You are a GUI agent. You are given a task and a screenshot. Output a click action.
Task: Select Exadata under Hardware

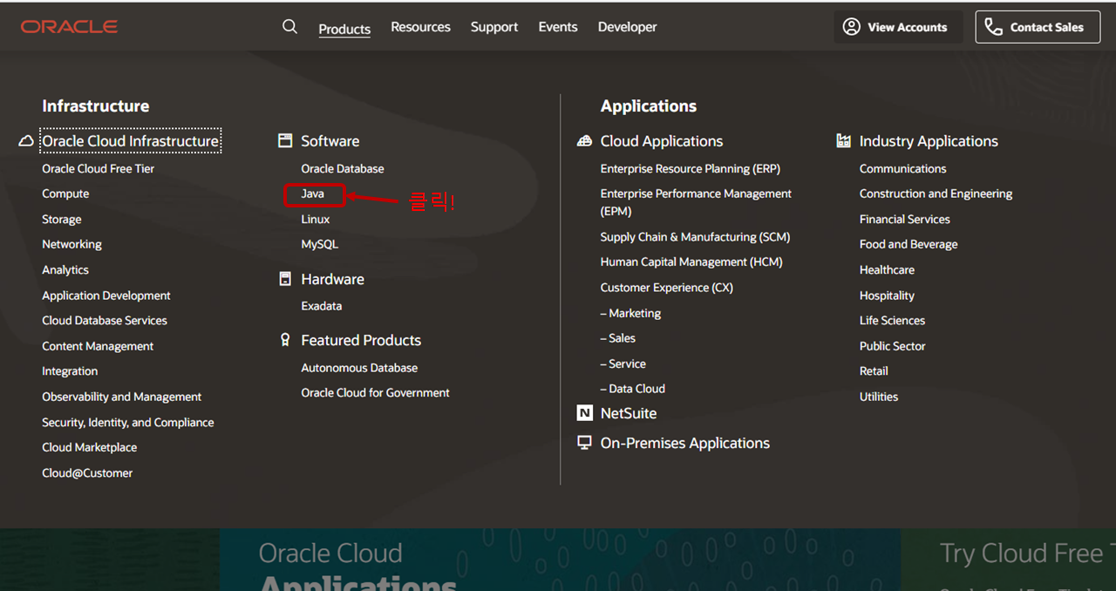(x=322, y=306)
